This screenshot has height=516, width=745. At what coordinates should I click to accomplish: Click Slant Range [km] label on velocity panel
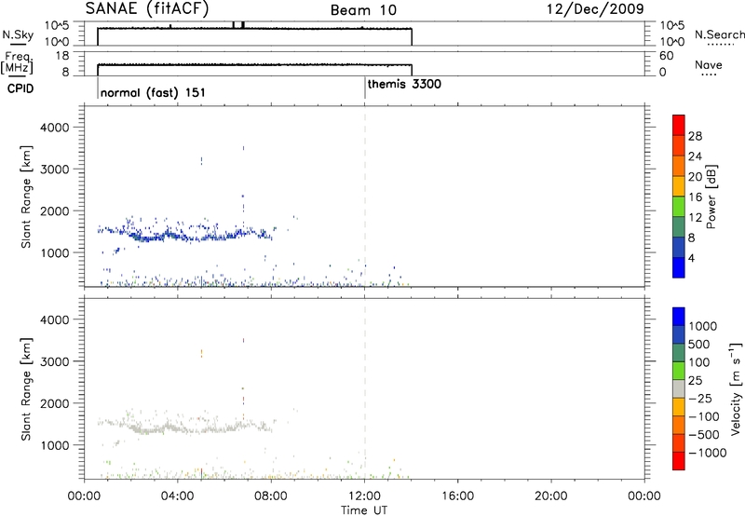(x=27, y=388)
